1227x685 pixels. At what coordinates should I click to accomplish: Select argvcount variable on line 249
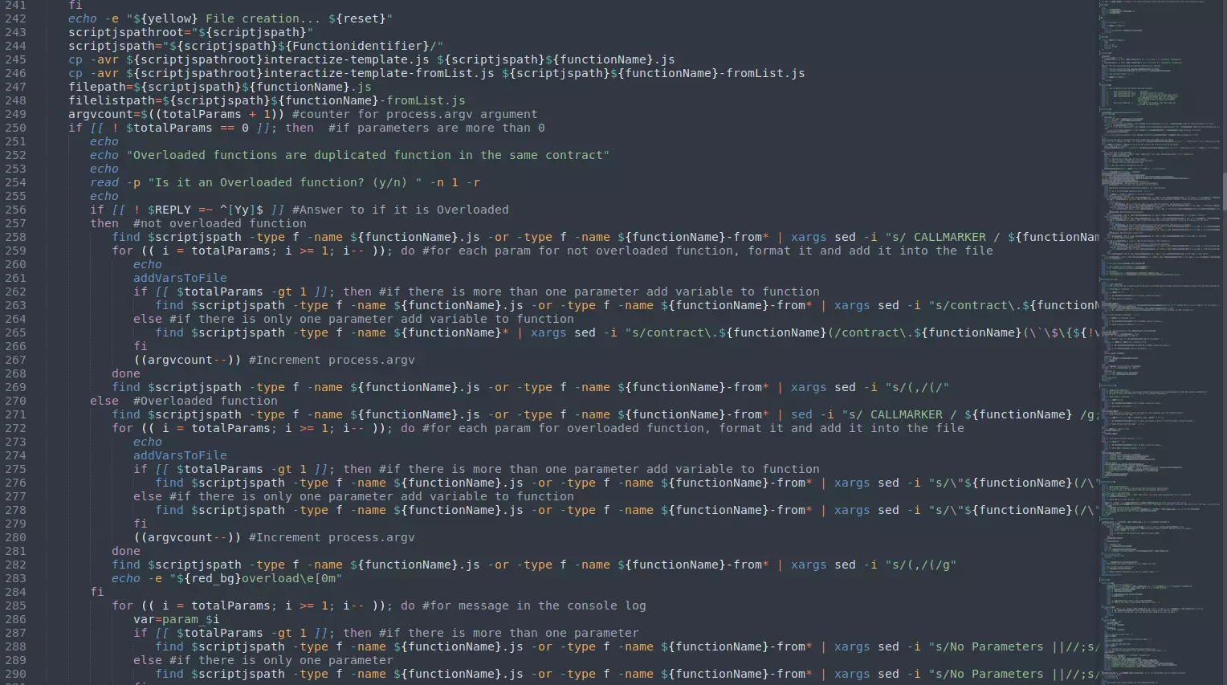[x=96, y=114]
